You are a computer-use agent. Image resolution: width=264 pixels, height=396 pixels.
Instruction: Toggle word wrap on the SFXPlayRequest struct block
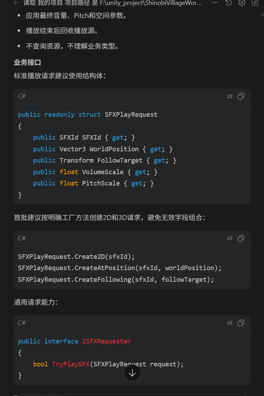click(230, 97)
